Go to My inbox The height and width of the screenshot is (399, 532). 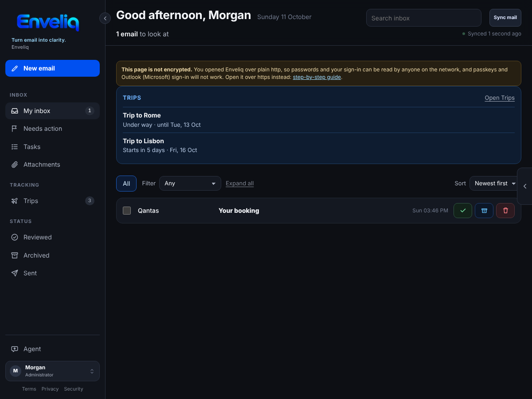click(52, 111)
